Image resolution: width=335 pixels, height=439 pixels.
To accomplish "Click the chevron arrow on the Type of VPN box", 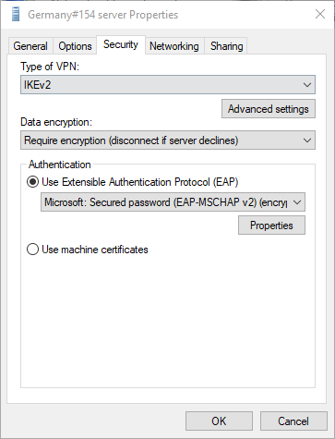I will coord(307,85).
